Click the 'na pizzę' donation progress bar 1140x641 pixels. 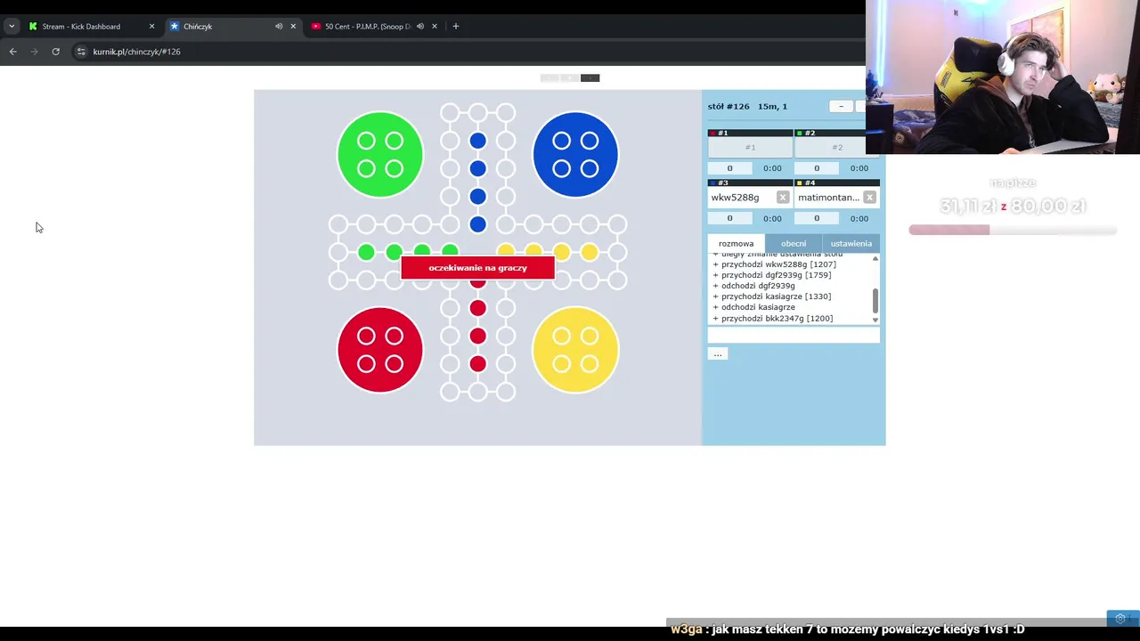coord(1013,230)
